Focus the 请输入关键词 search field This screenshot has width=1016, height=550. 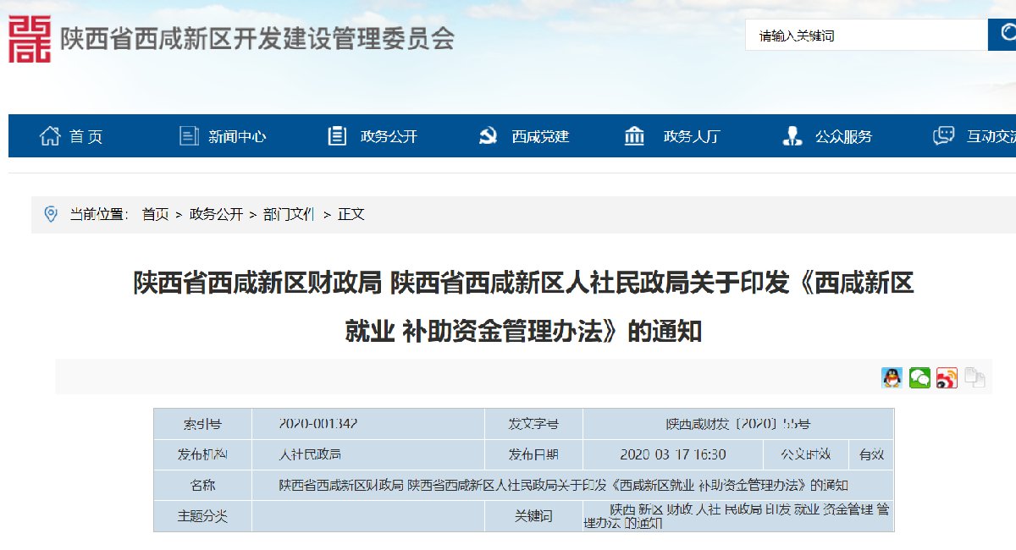[865, 36]
